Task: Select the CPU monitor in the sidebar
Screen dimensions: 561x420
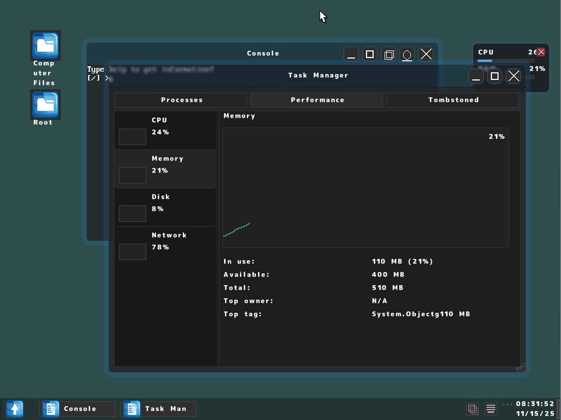Action: tap(164, 130)
